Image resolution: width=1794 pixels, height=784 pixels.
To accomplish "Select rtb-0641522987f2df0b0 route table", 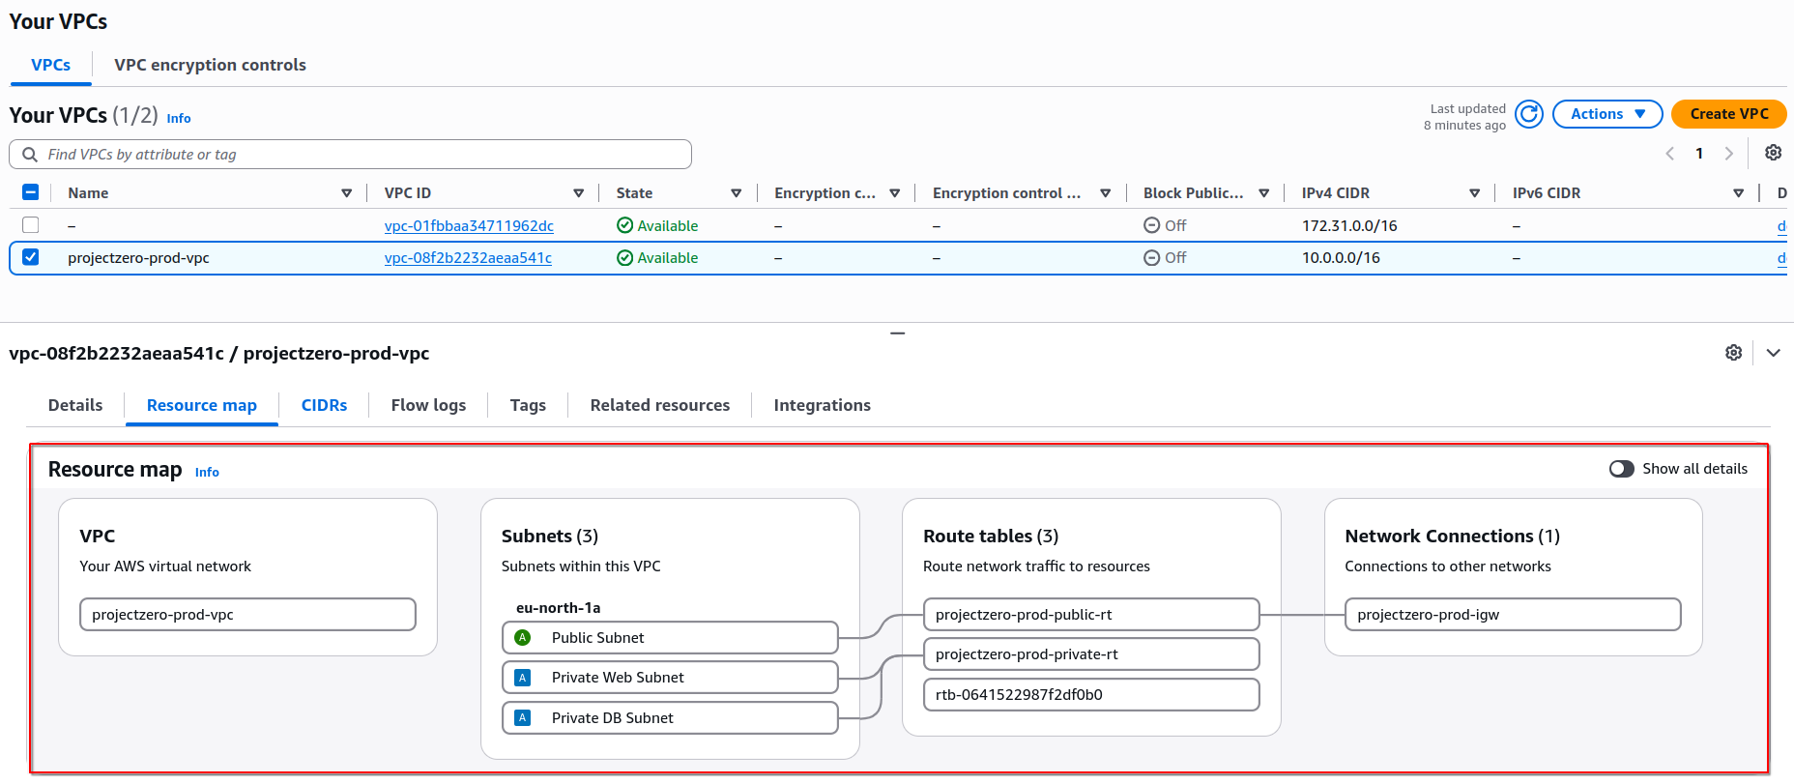I will [x=1091, y=695].
